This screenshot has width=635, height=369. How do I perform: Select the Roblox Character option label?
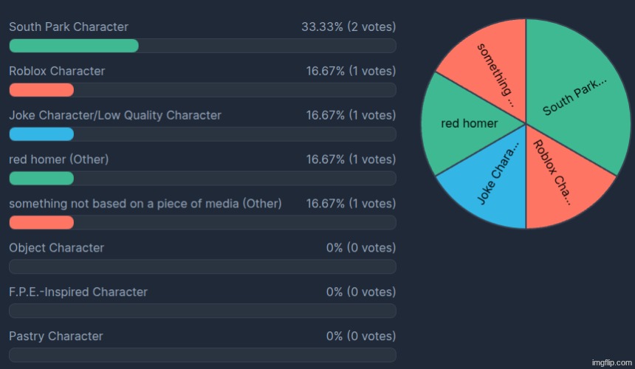pyautogui.click(x=57, y=71)
